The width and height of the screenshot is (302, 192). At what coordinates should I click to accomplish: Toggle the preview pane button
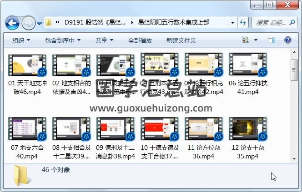(272, 40)
